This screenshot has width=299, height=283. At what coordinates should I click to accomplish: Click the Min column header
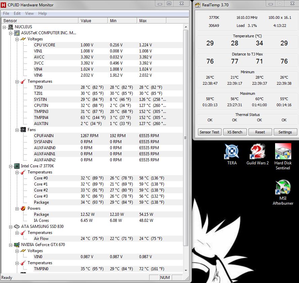122,21
